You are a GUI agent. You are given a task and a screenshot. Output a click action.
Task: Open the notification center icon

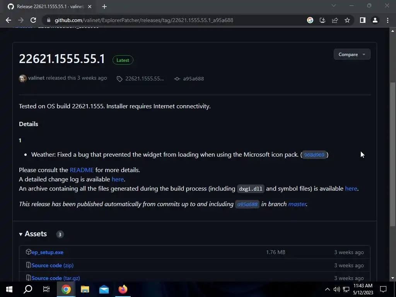(x=383, y=289)
